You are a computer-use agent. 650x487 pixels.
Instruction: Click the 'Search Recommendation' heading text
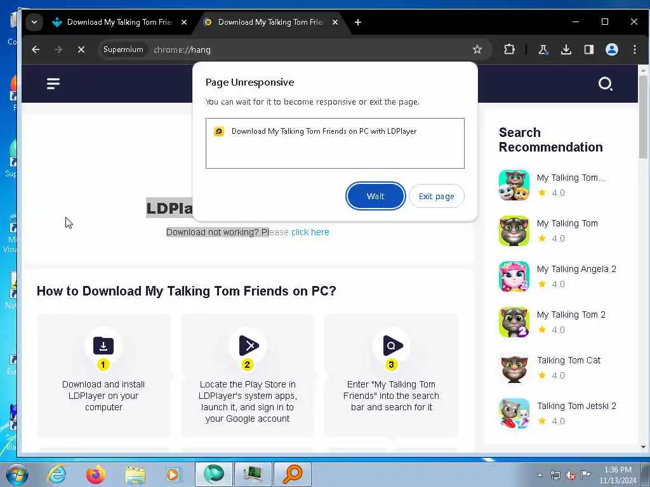tap(550, 140)
